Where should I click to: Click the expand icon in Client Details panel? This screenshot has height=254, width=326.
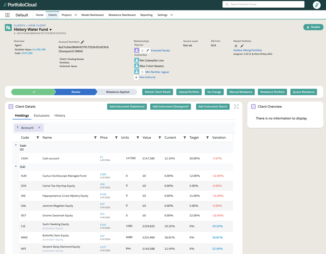click(x=236, y=107)
